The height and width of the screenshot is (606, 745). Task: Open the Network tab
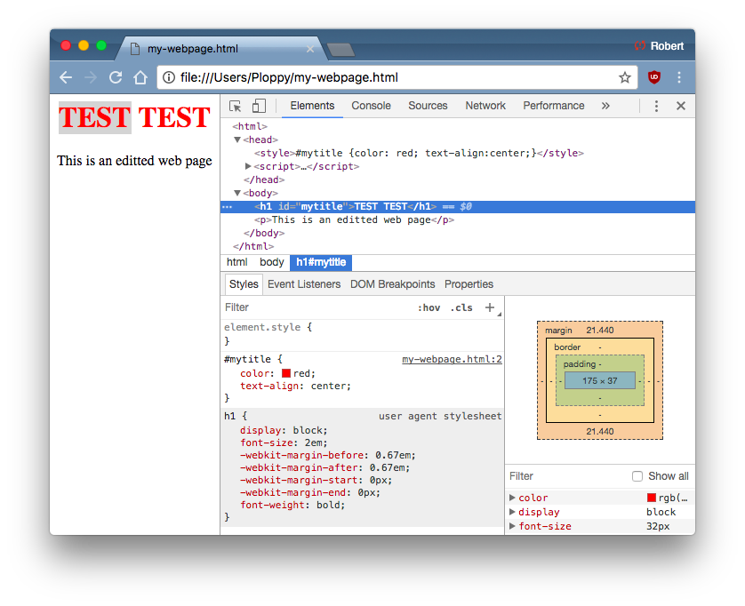pyautogui.click(x=485, y=106)
